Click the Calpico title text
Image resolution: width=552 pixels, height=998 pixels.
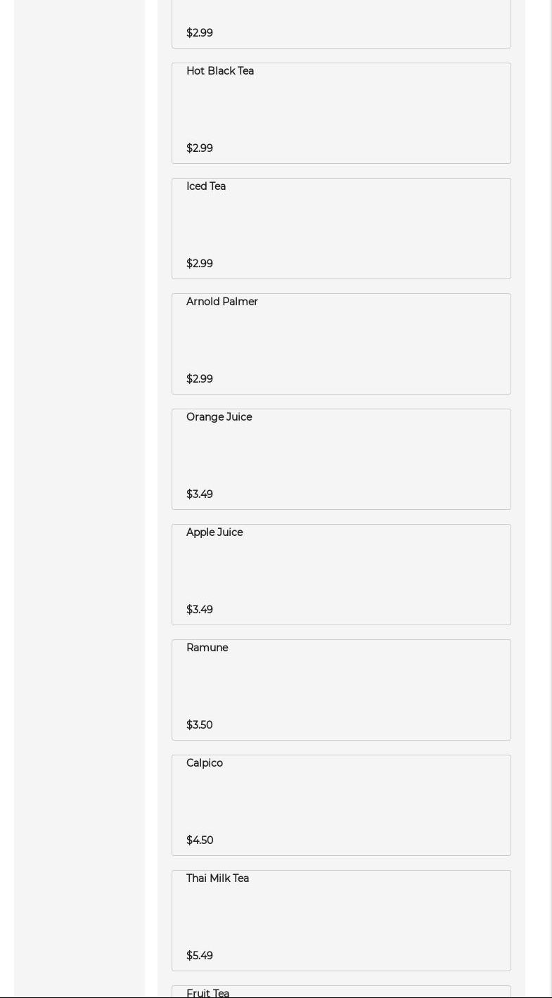pyautogui.click(x=205, y=763)
